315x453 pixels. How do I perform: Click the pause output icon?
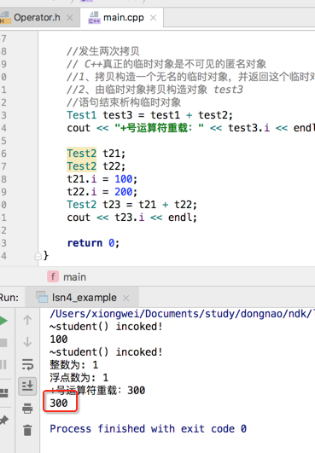[3, 364]
